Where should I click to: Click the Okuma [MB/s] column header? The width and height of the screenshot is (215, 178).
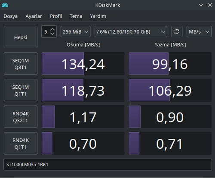[83, 45]
